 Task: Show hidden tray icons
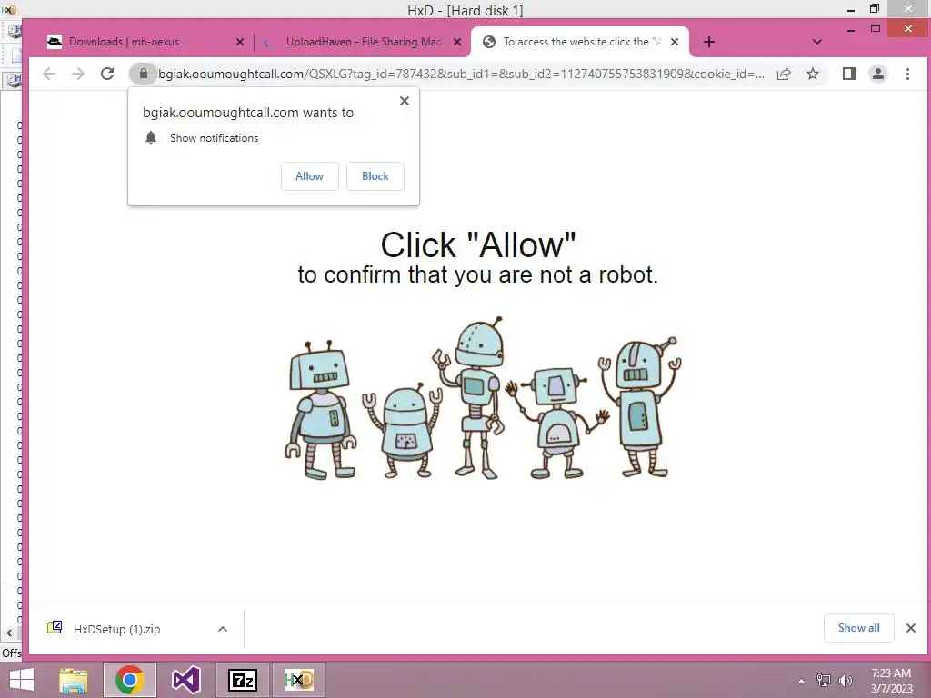click(802, 681)
